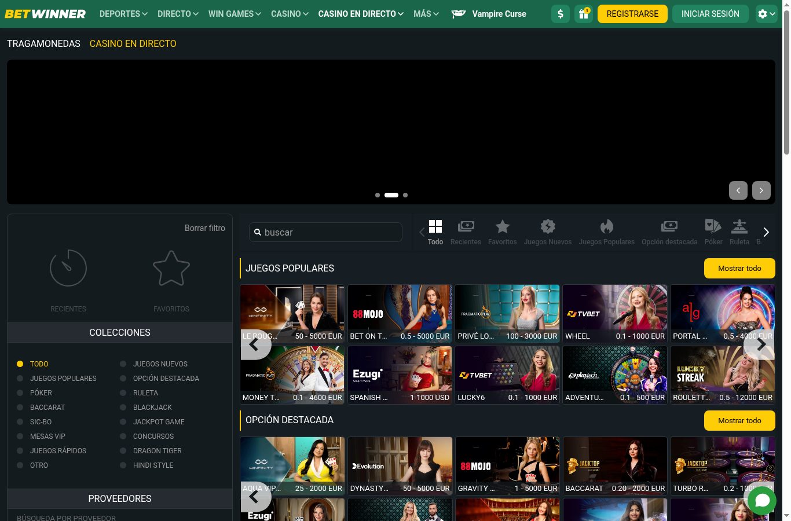The width and height of the screenshot is (791, 521).
Task: Open the Vampire Curse promo link
Action: (x=489, y=14)
